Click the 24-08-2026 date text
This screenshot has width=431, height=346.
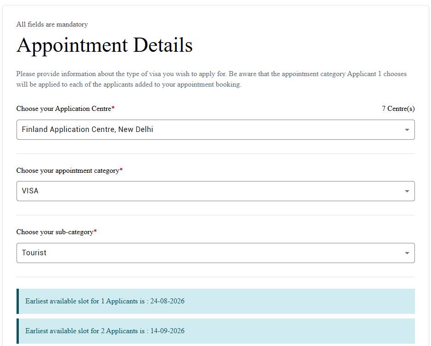168,301
